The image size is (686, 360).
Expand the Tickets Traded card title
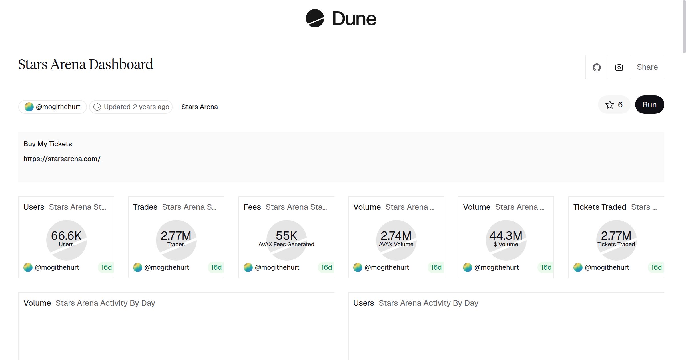click(x=643, y=207)
